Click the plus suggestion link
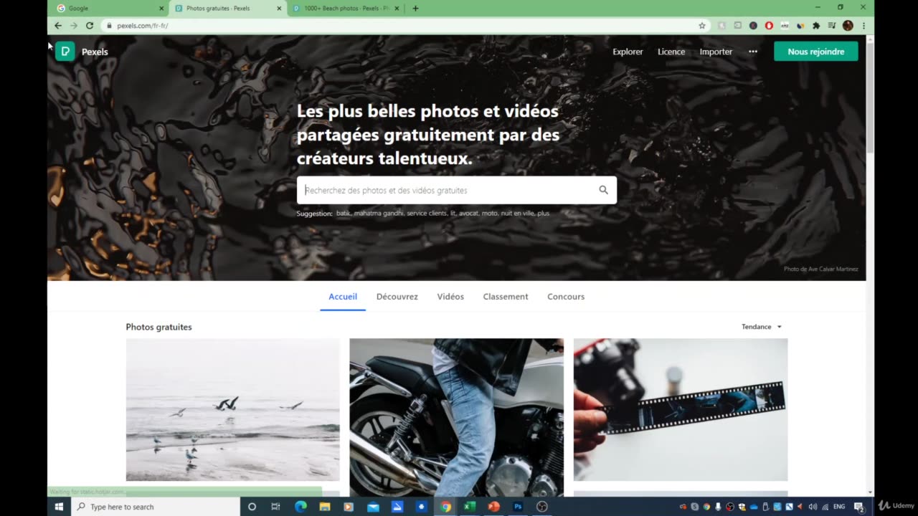918x516 pixels. (x=543, y=214)
